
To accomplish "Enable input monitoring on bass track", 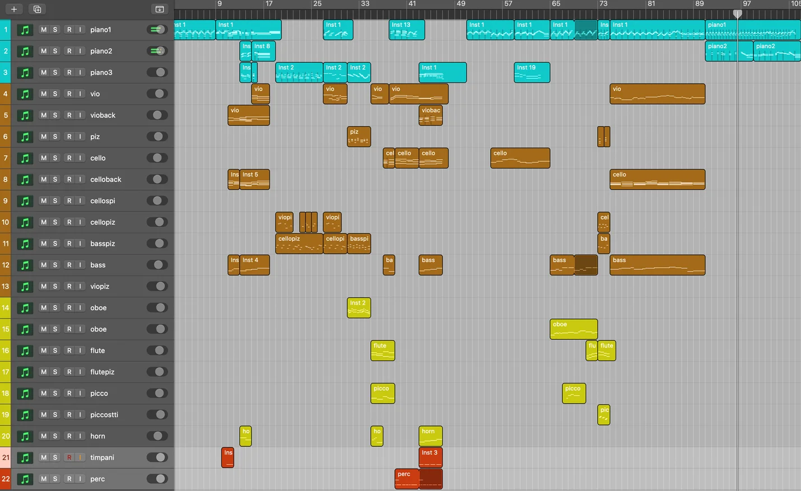I will coord(80,265).
